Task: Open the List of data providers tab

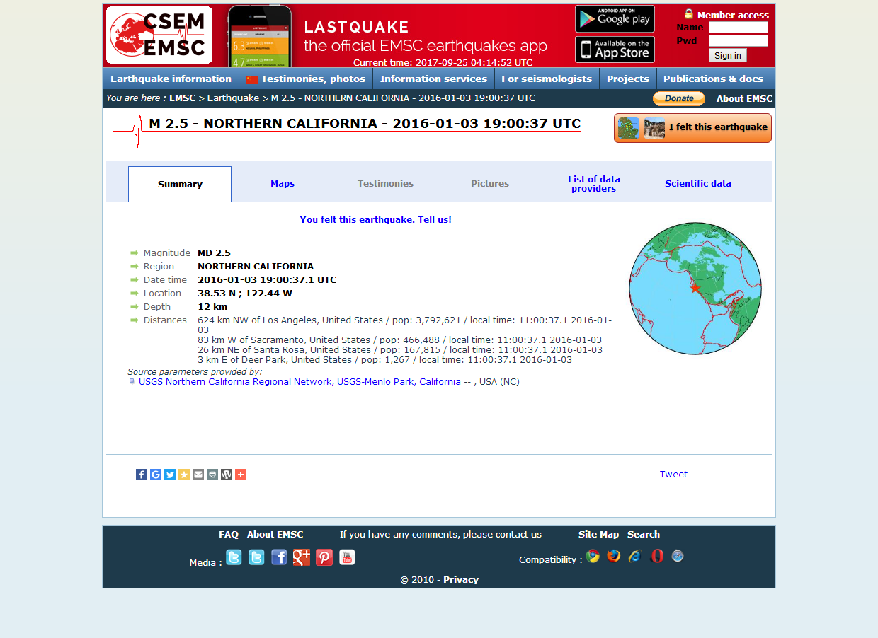Action: (594, 184)
